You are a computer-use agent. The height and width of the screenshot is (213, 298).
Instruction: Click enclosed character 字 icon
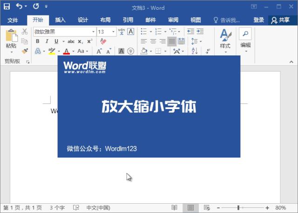pos(130,51)
